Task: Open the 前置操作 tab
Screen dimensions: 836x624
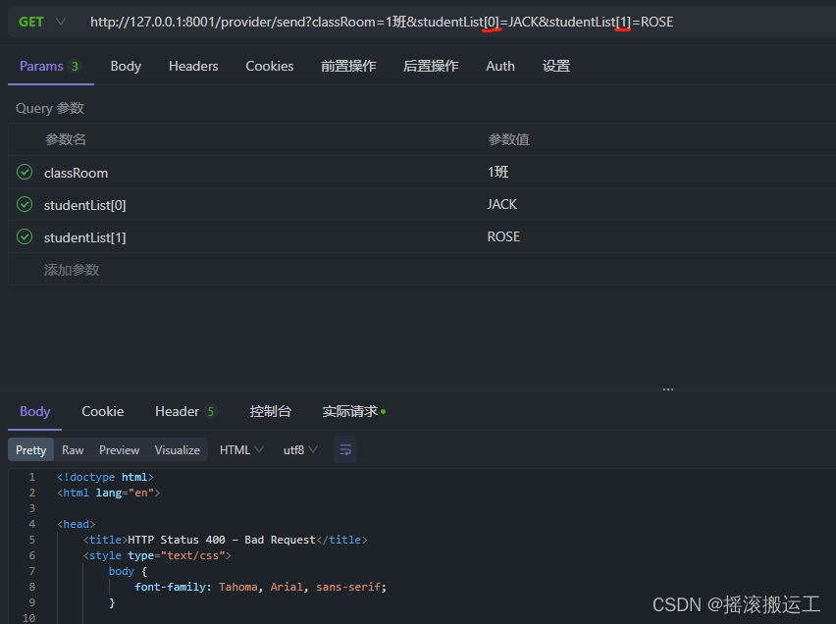Action: (348, 66)
